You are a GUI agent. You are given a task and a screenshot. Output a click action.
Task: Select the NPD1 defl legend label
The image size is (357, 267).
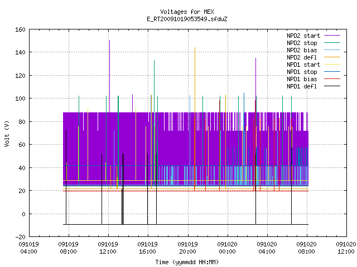pos(302,86)
